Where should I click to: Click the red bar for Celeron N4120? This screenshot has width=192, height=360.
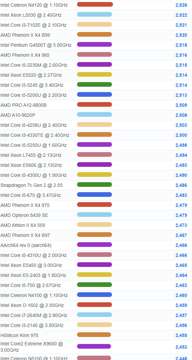[95, 4]
